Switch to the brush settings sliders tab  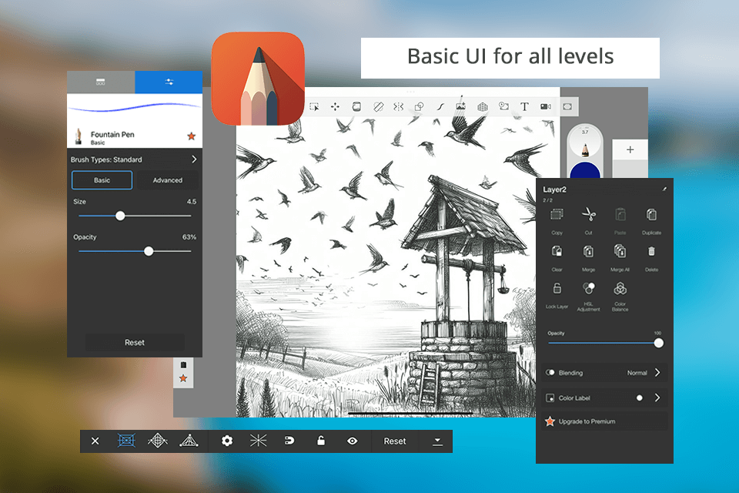(169, 82)
